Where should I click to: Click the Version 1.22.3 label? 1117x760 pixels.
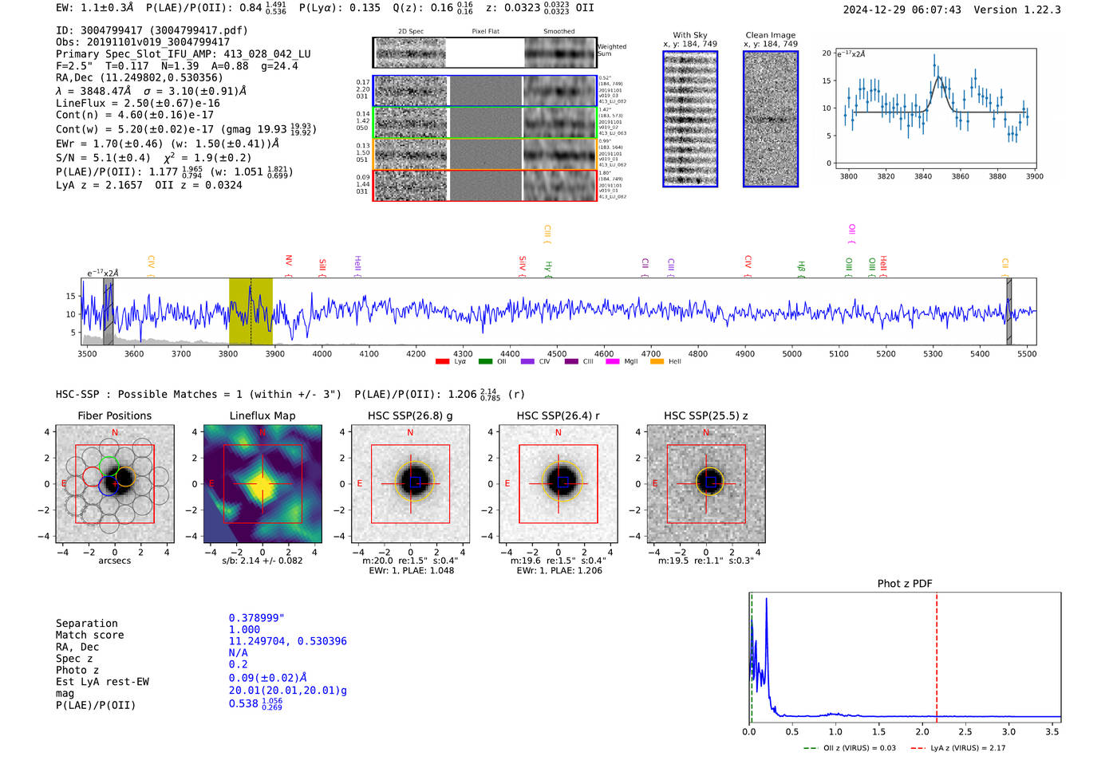pyautogui.click(x=1017, y=10)
